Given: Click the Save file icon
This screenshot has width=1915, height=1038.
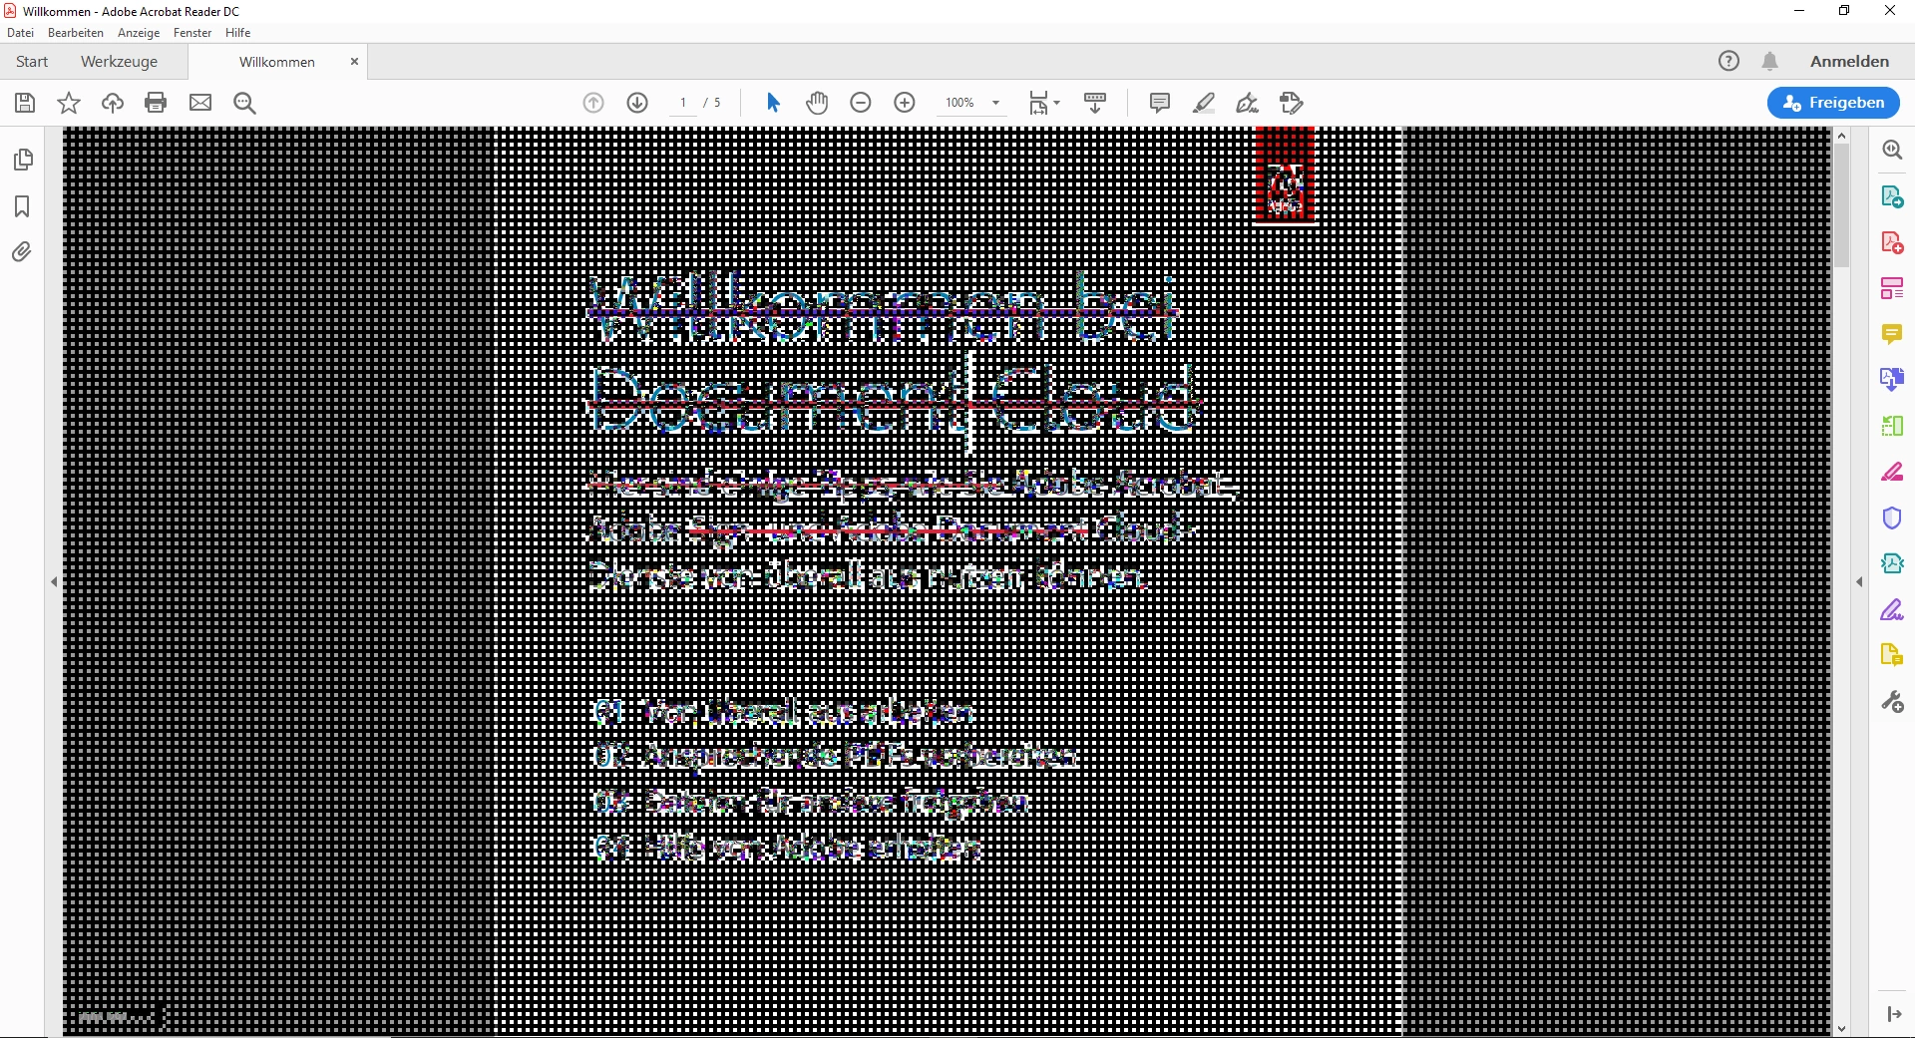Looking at the screenshot, I should click(25, 103).
